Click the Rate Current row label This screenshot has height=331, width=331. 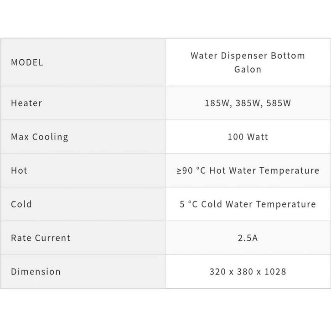coord(41,238)
